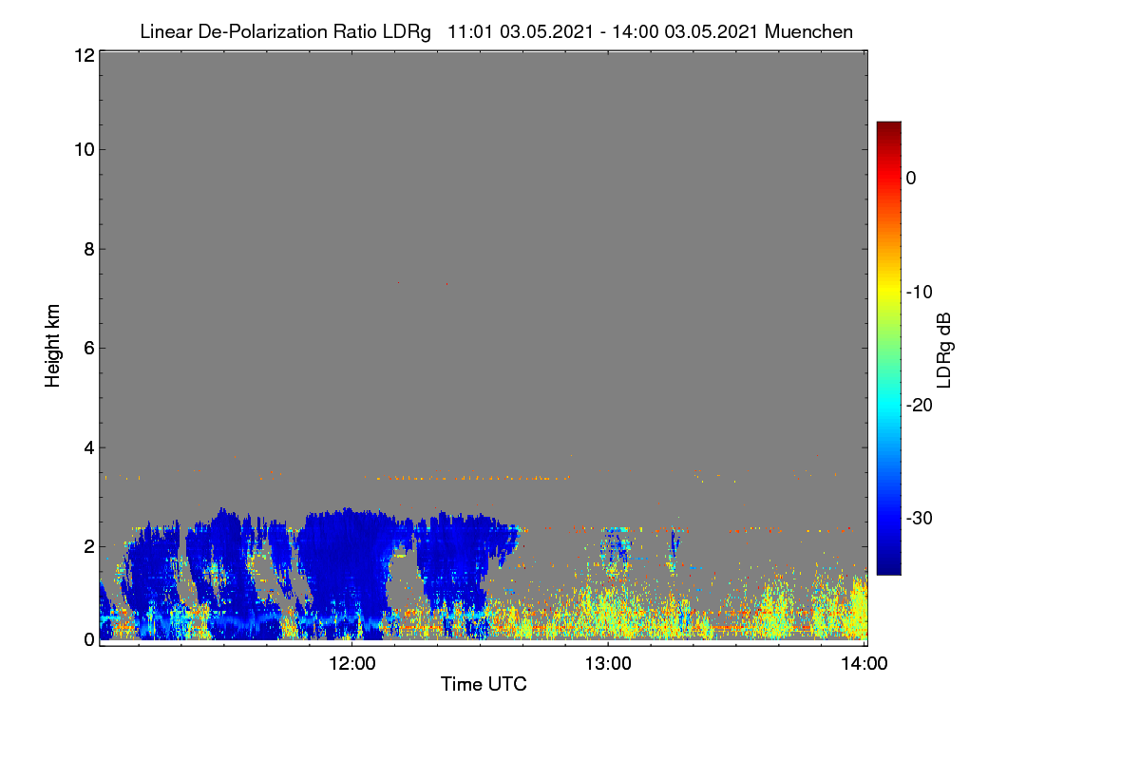Click the 'Time UTC' x-axis label

pyautogui.click(x=484, y=684)
